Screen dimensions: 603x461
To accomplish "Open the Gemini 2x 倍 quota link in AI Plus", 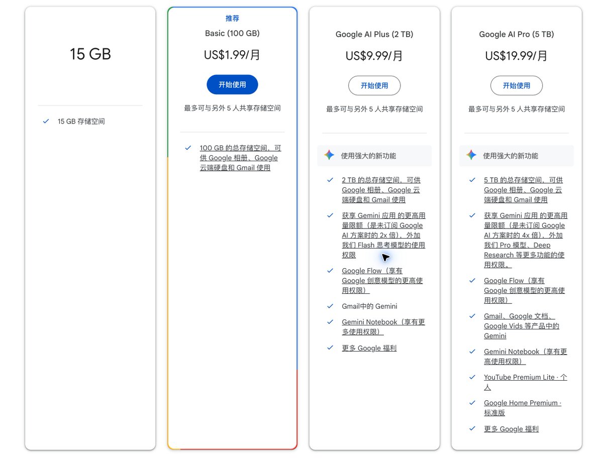I will pyautogui.click(x=383, y=235).
